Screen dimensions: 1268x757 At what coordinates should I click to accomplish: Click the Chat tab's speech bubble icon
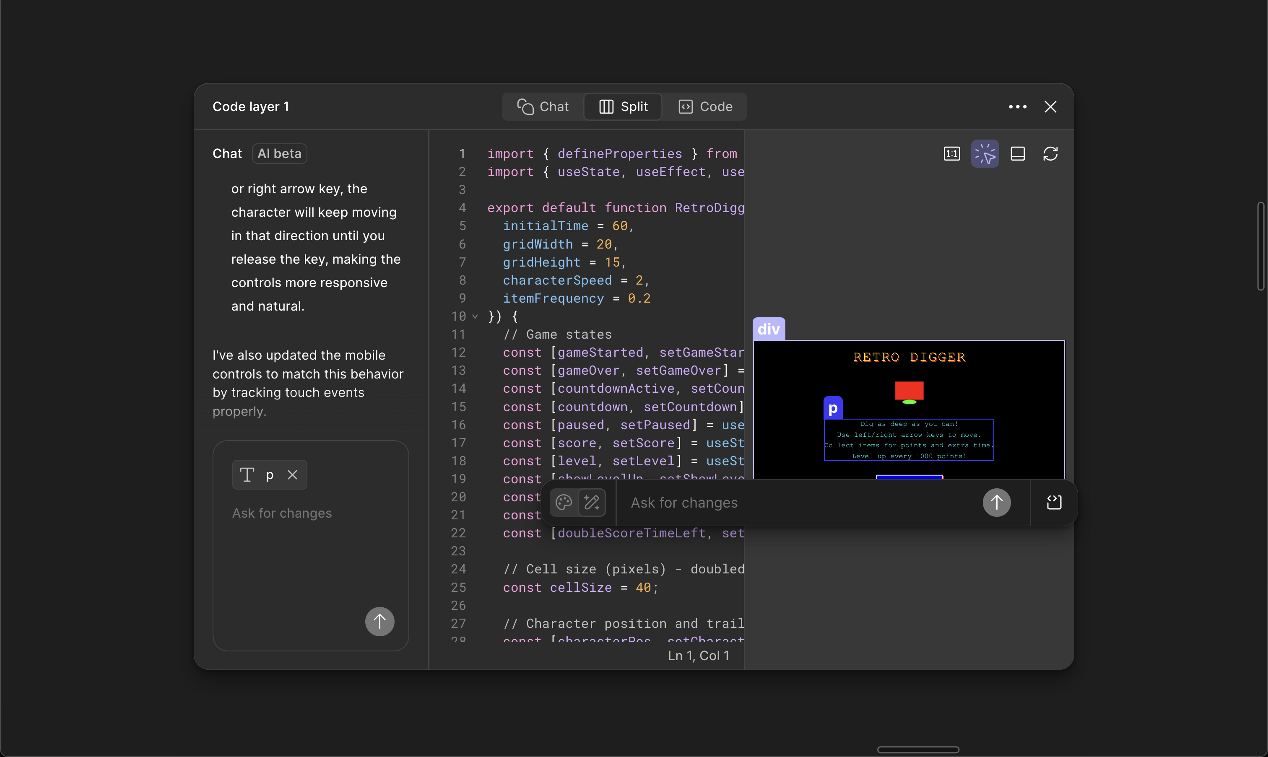(525, 106)
